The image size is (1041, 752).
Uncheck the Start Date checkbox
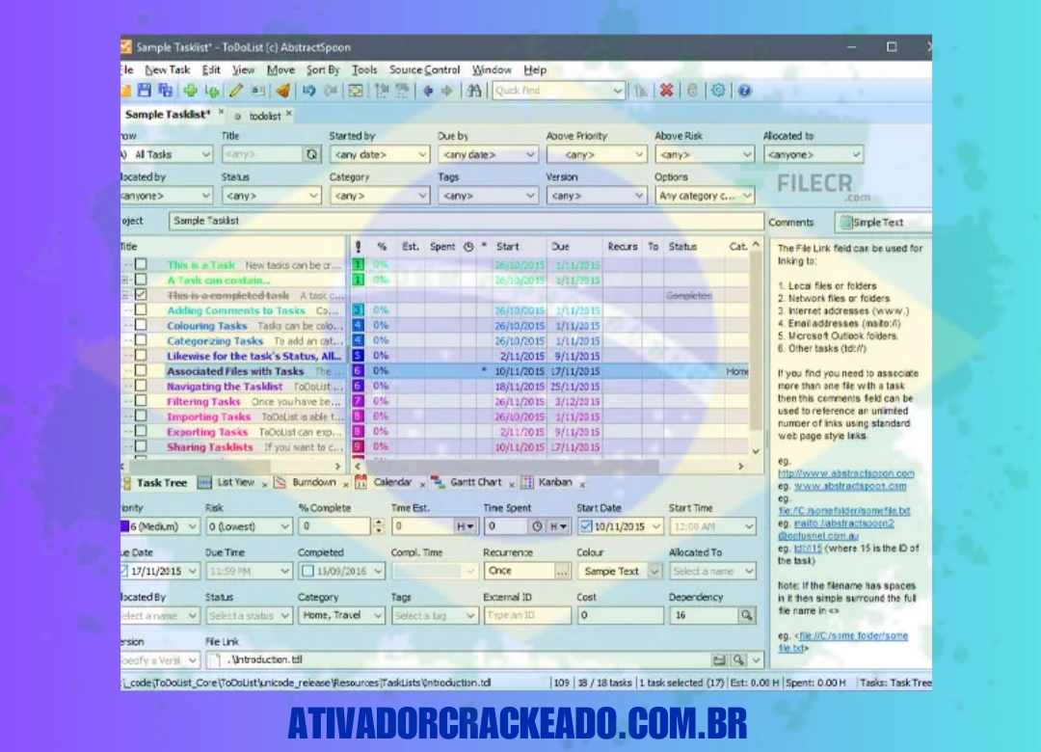click(x=586, y=526)
